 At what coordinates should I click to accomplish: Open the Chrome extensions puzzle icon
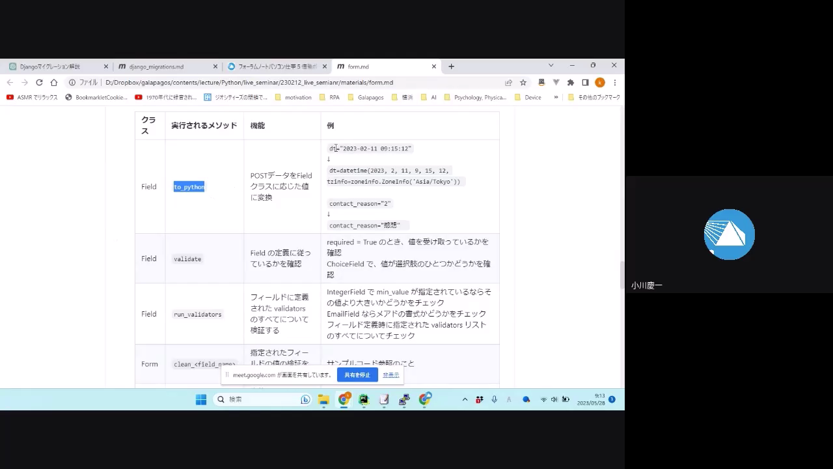click(571, 83)
